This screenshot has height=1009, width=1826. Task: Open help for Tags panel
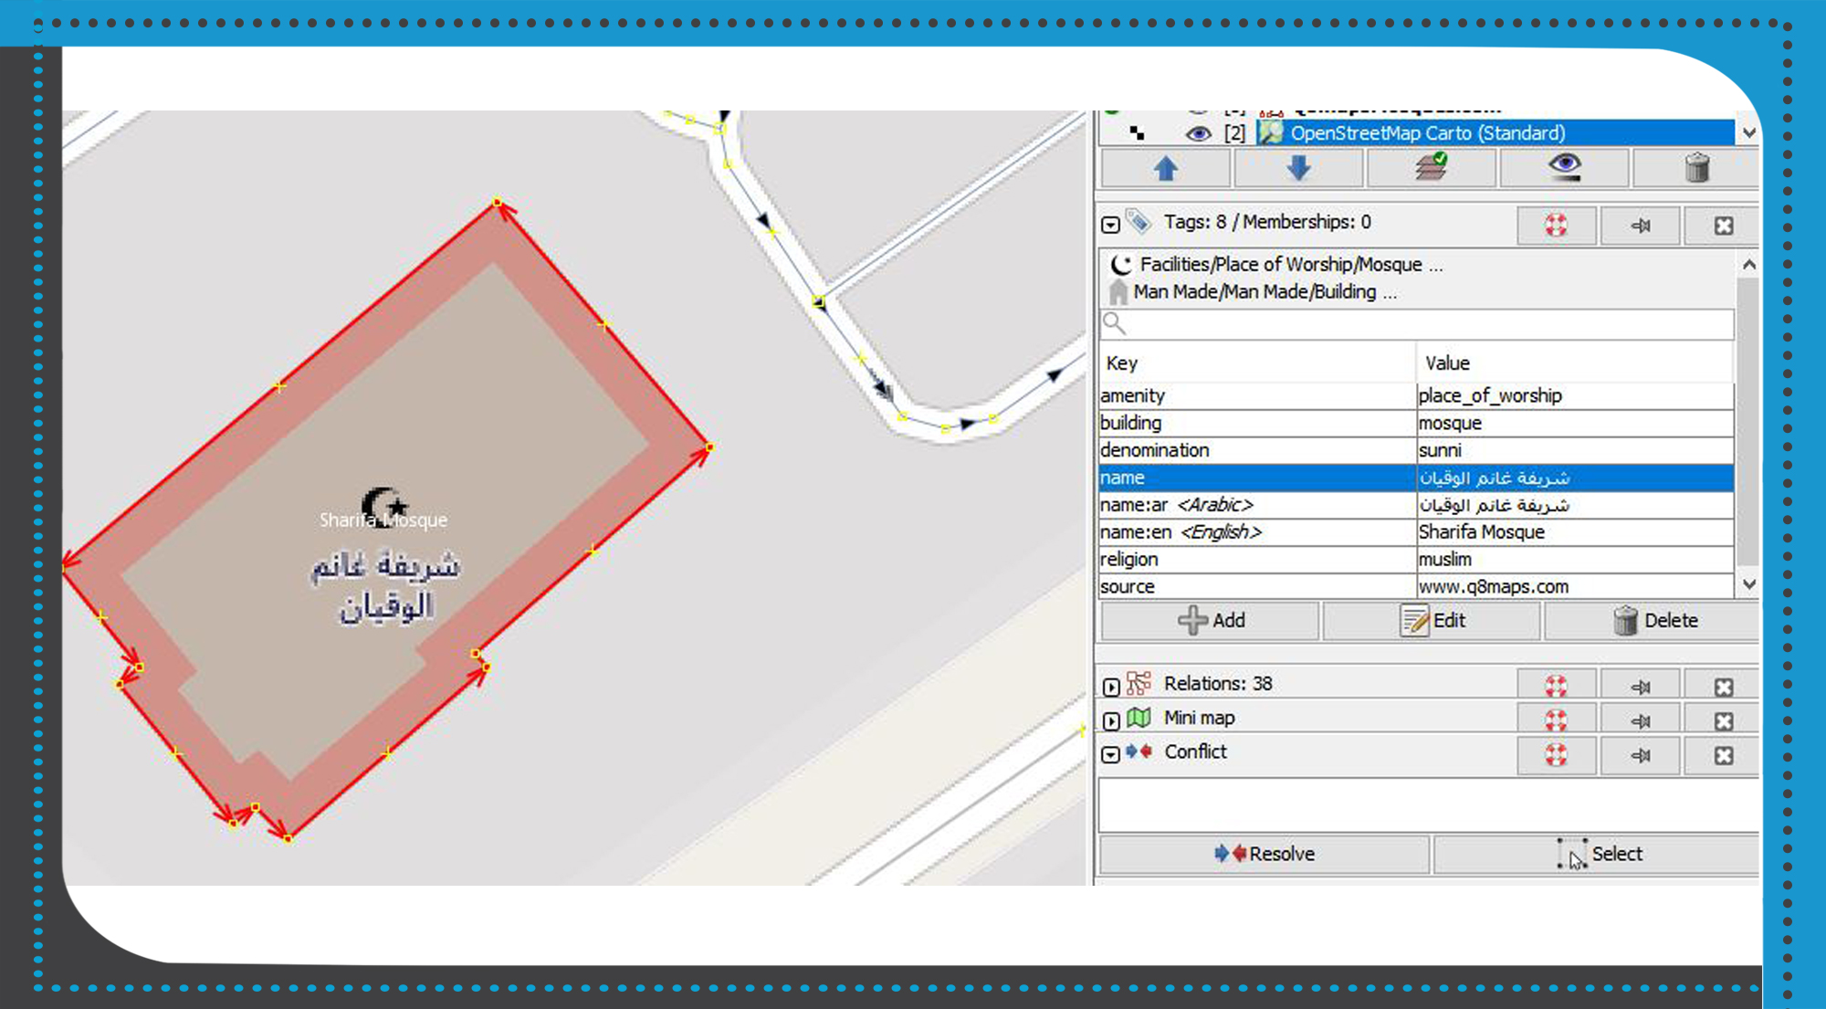coord(1556,226)
